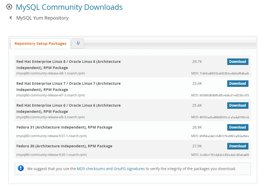Click the download circle icon beside page title
Image resolution: width=268 pixels, height=186 pixels.
point(9,7)
